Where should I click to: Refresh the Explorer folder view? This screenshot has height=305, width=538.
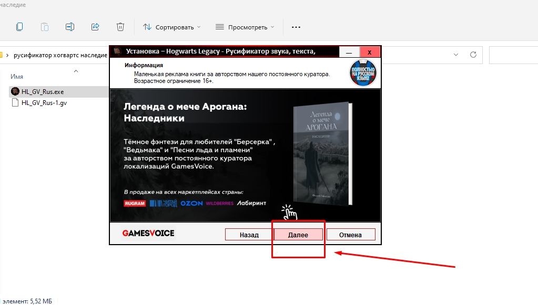[x=473, y=55]
